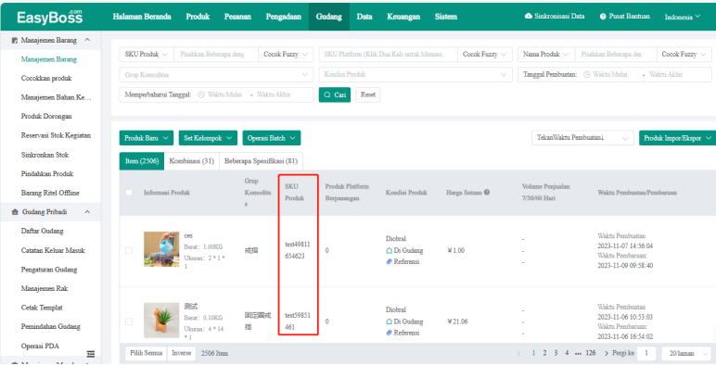Click the potted plant product thumbnail
This screenshot has height=365, width=716.
click(x=161, y=321)
